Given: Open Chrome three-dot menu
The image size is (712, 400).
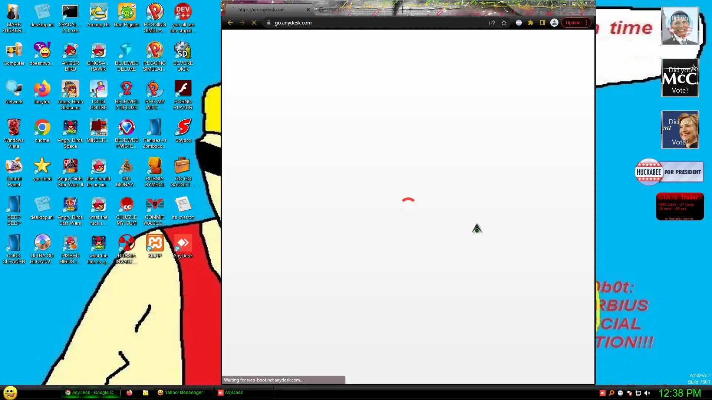Looking at the screenshot, I should click(x=586, y=23).
